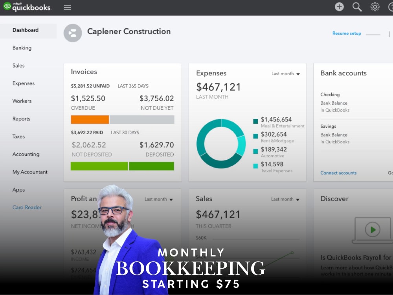Image resolution: width=393 pixels, height=295 pixels.
Task: Expand Sales Last month dropdown
Action: click(x=285, y=199)
